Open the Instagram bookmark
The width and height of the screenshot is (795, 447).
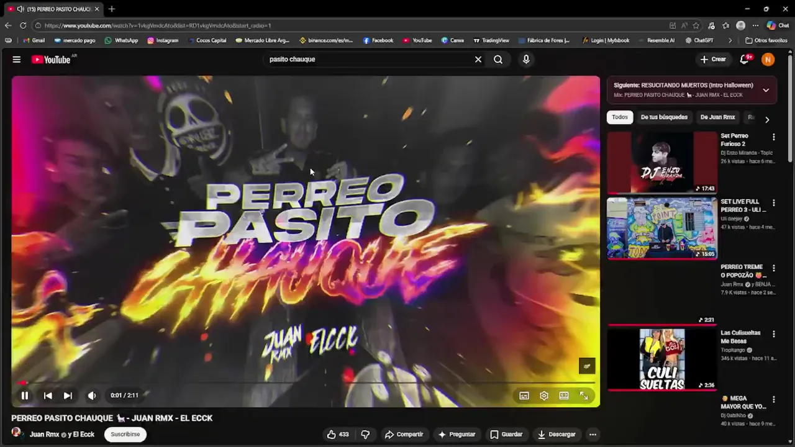(163, 40)
